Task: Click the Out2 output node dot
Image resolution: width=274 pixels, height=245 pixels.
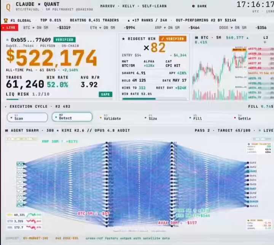Action: [248, 167]
